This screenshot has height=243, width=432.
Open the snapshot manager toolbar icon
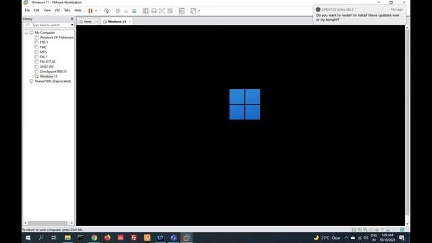(x=134, y=11)
